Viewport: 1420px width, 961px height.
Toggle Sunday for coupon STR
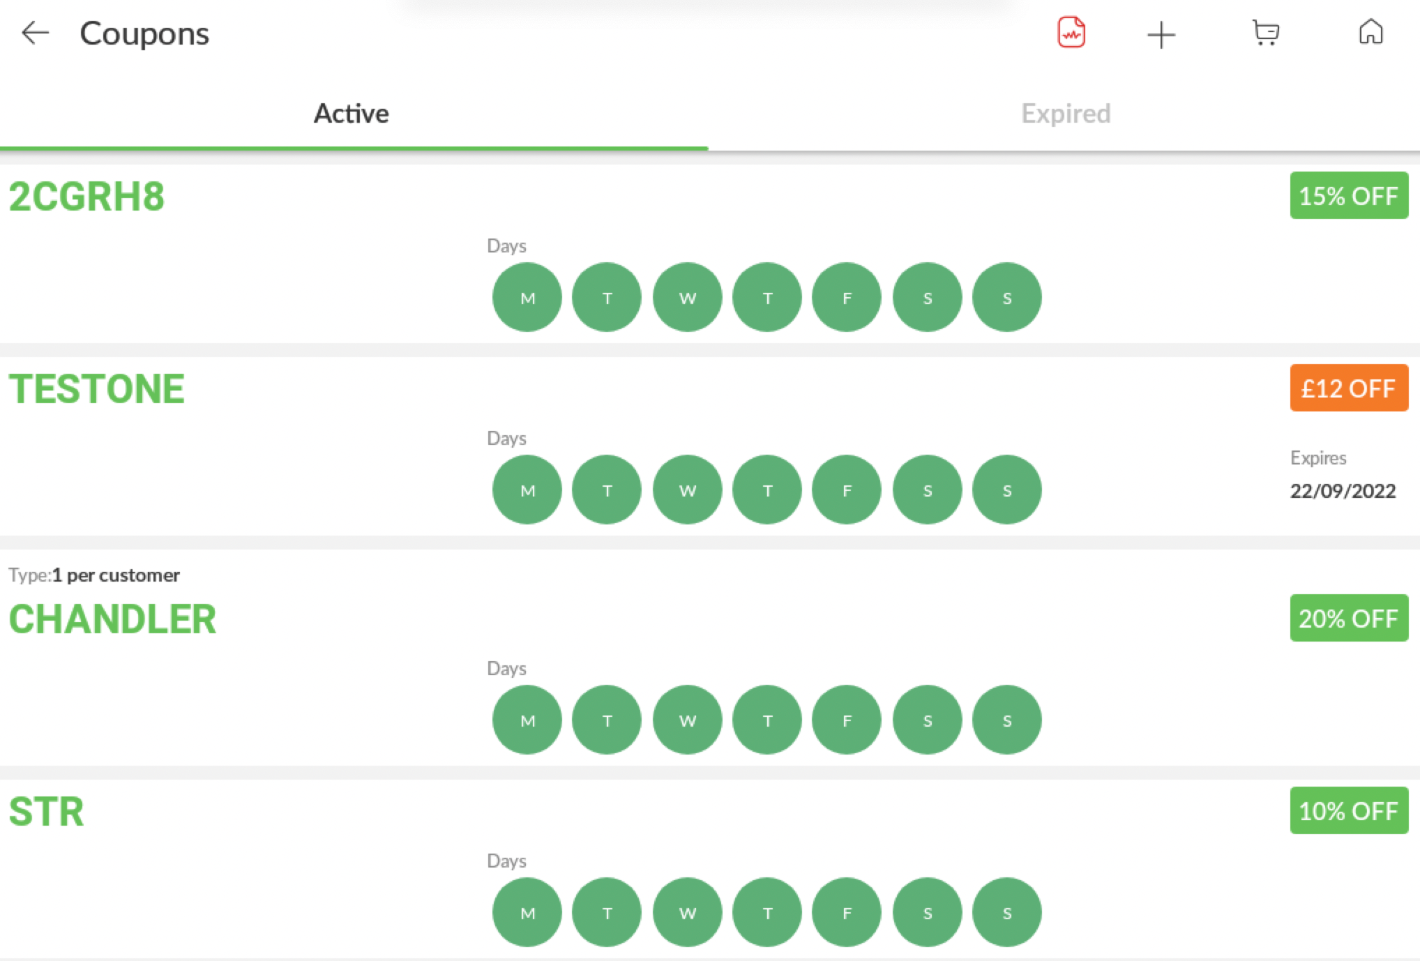coord(1006,913)
